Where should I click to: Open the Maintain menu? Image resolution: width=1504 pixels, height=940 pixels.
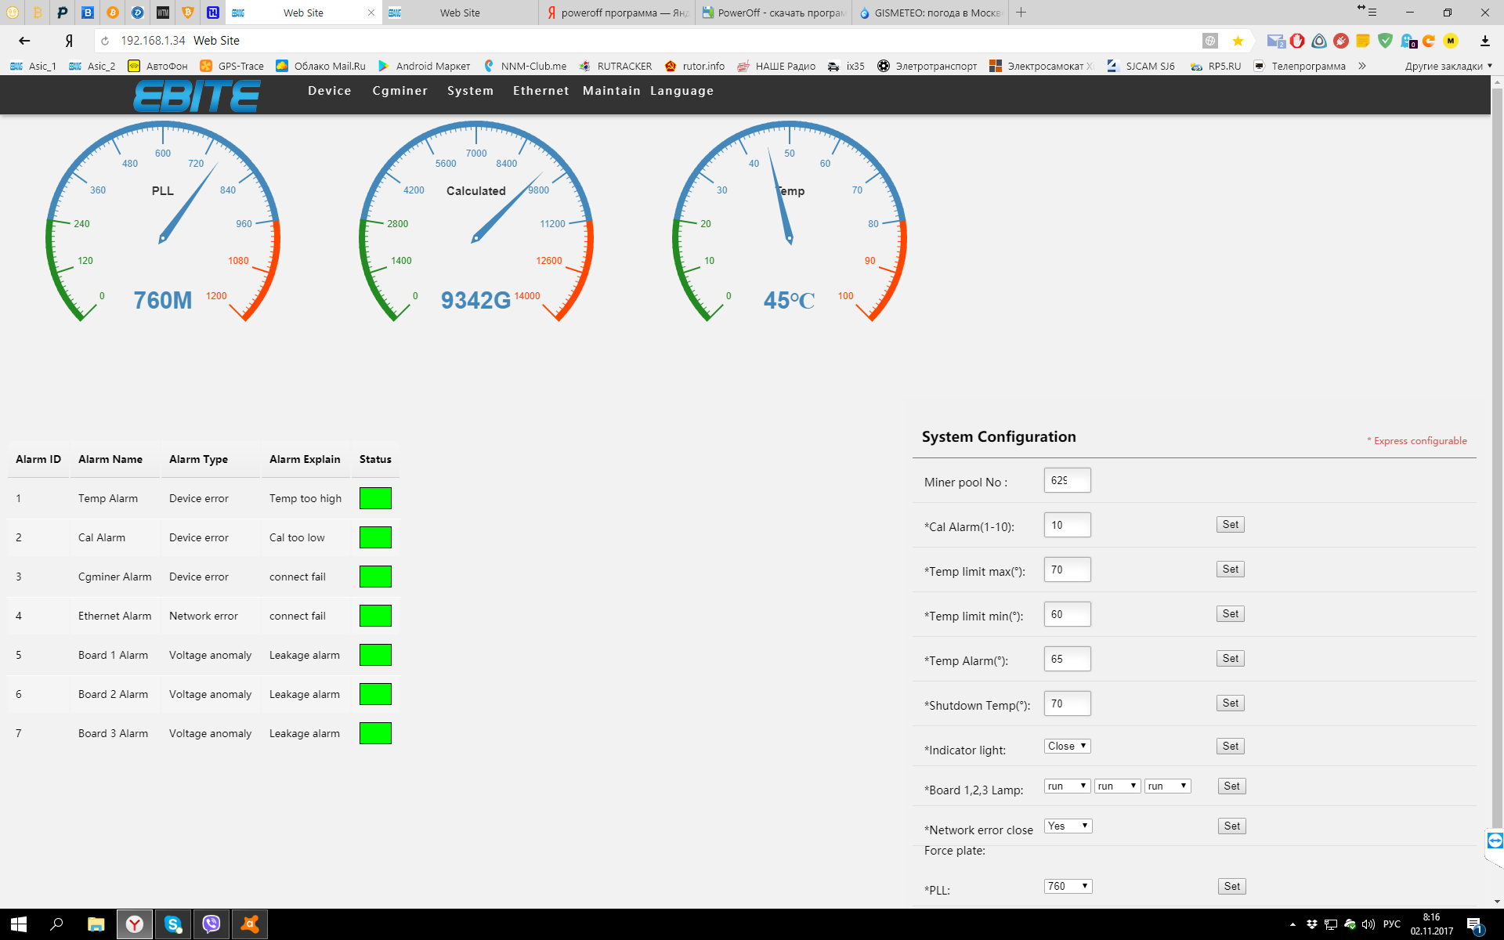pos(611,91)
